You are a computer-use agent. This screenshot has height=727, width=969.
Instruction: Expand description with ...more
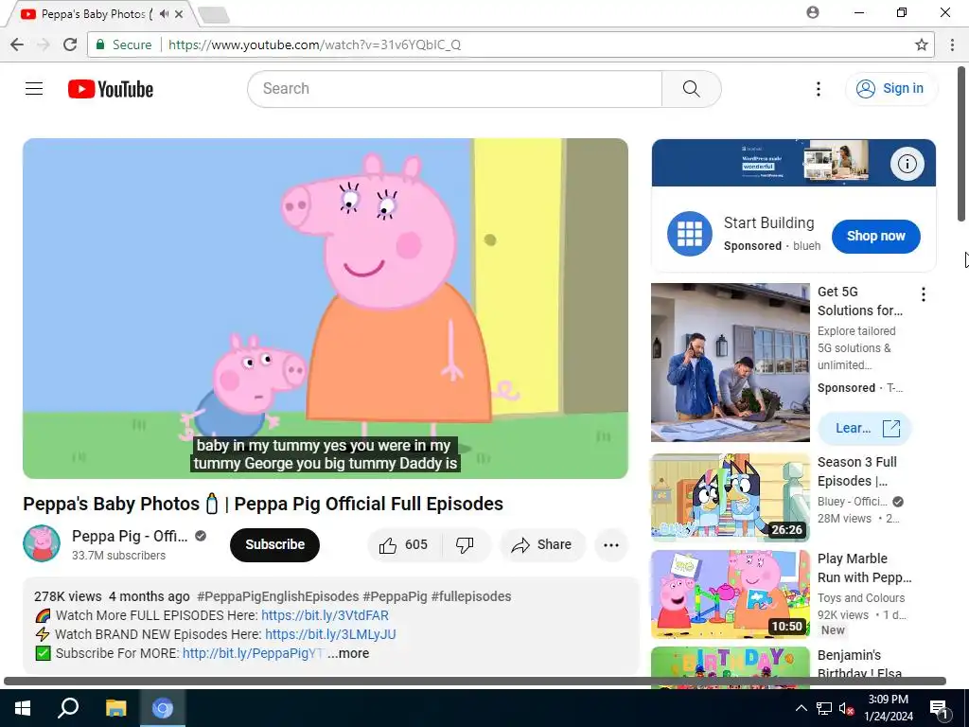(x=348, y=653)
